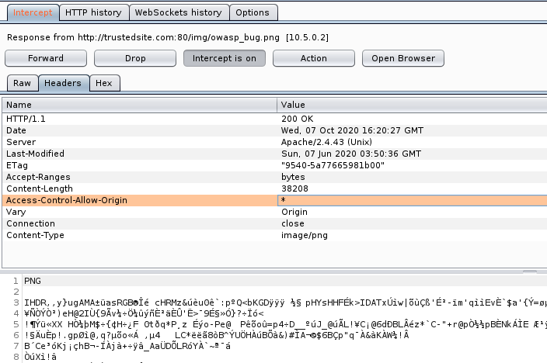This screenshot has width=547, height=363.
Task: Select the Content-Length header name
Action: pos(140,188)
